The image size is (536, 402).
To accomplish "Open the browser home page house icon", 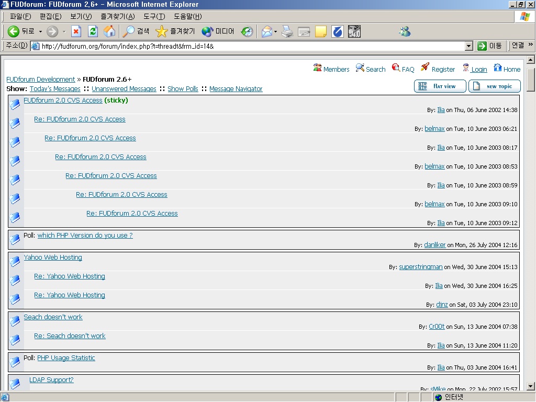I will pos(109,31).
